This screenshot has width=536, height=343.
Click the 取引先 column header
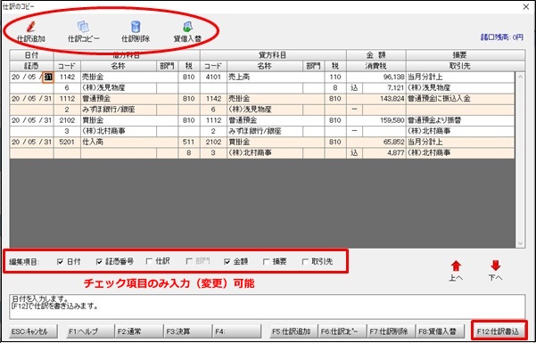pos(460,66)
